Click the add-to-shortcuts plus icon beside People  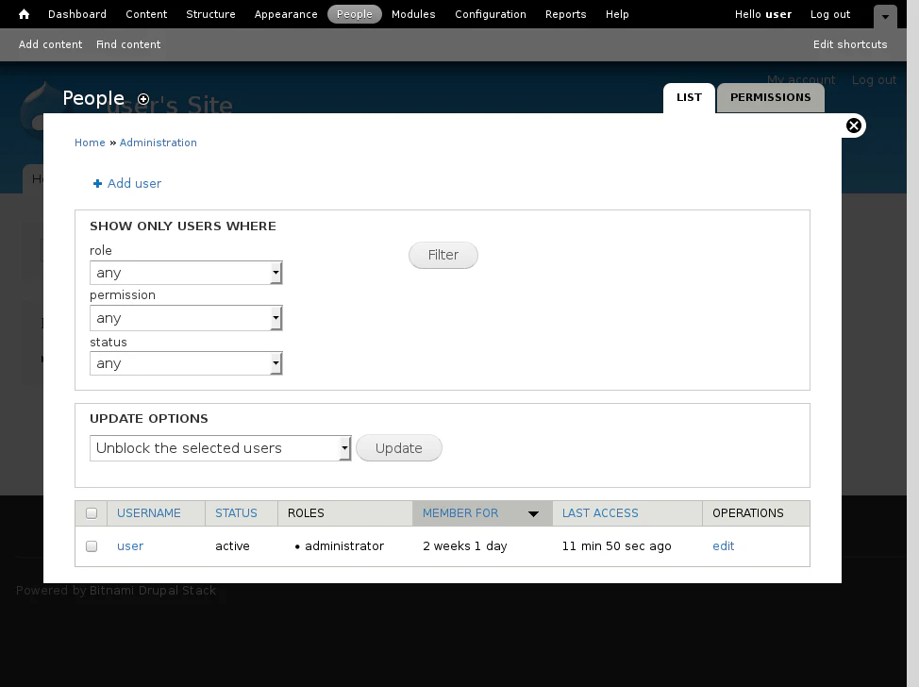point(143,99)
